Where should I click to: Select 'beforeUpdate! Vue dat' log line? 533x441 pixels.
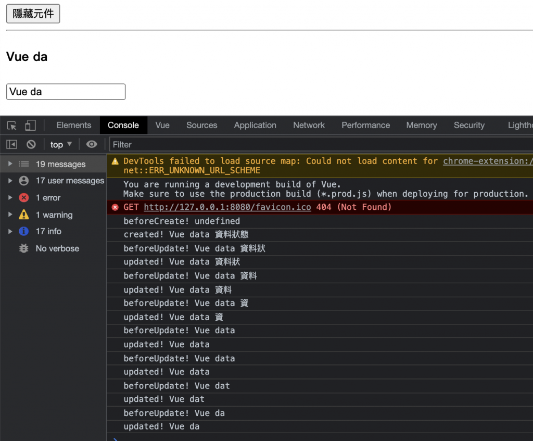pos(320,386)
